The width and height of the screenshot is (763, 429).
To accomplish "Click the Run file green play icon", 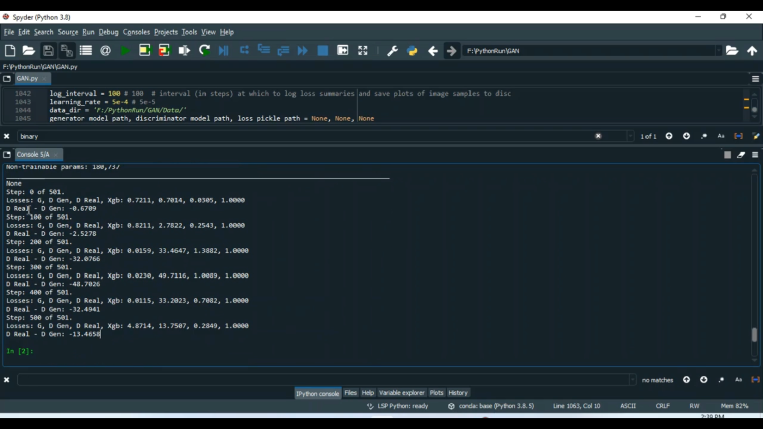I will coord(125,51).
